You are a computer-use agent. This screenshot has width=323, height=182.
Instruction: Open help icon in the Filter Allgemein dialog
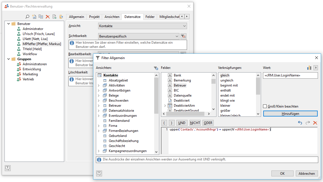[x=99, y=173]
